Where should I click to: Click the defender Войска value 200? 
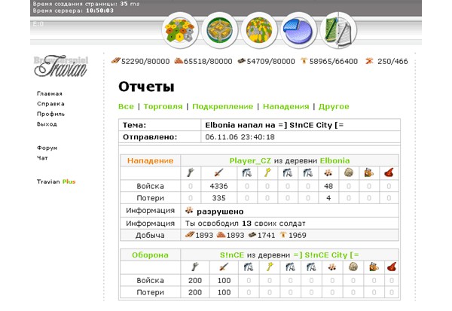[195, 280]
